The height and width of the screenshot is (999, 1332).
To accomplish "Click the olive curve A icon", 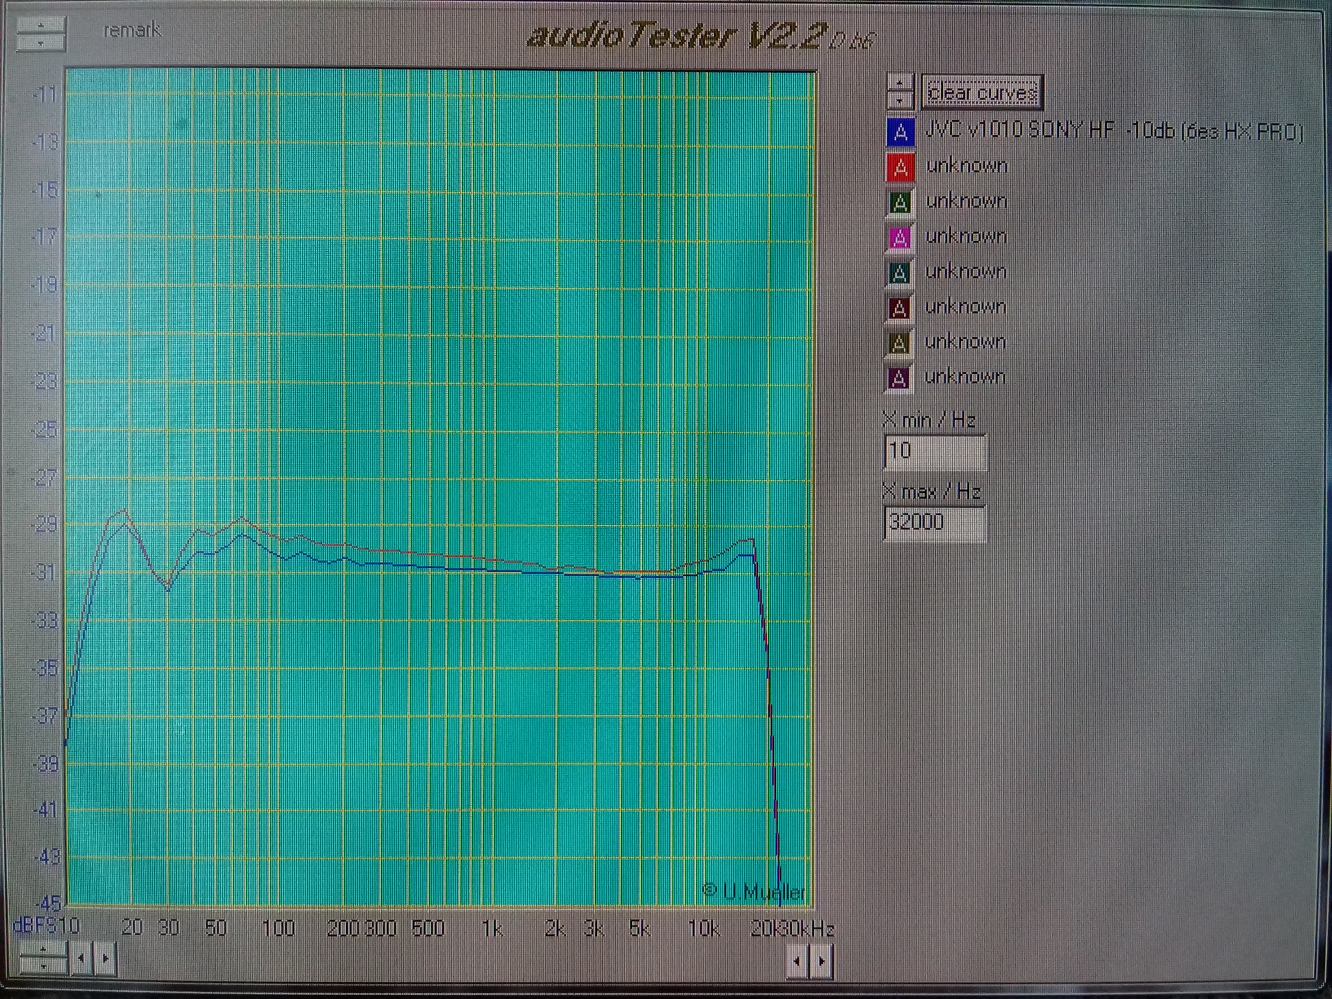I will (x=899, y=343).
